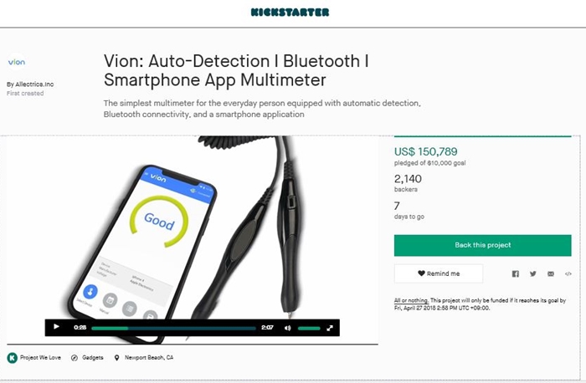Share the project on Facebook
Image resolution: width=586 pixels, height=383 pixels.
tap(516, 273)
